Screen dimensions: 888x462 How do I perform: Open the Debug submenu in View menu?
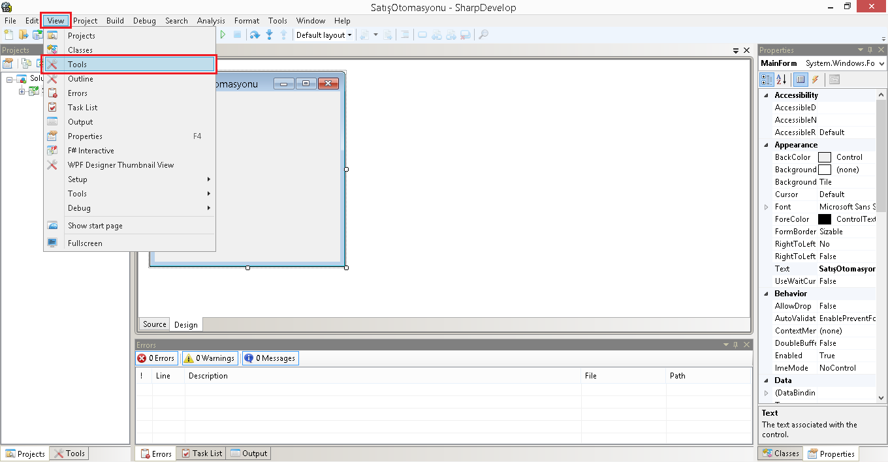pyautogui.click(x=130, y=208)
